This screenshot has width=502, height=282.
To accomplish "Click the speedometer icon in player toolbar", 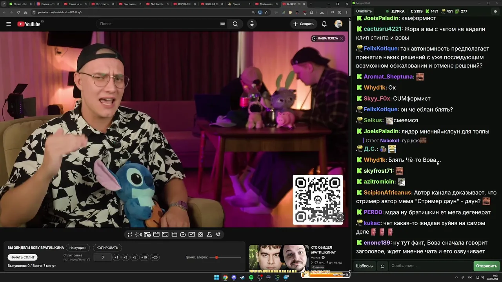I will point(183,235).
